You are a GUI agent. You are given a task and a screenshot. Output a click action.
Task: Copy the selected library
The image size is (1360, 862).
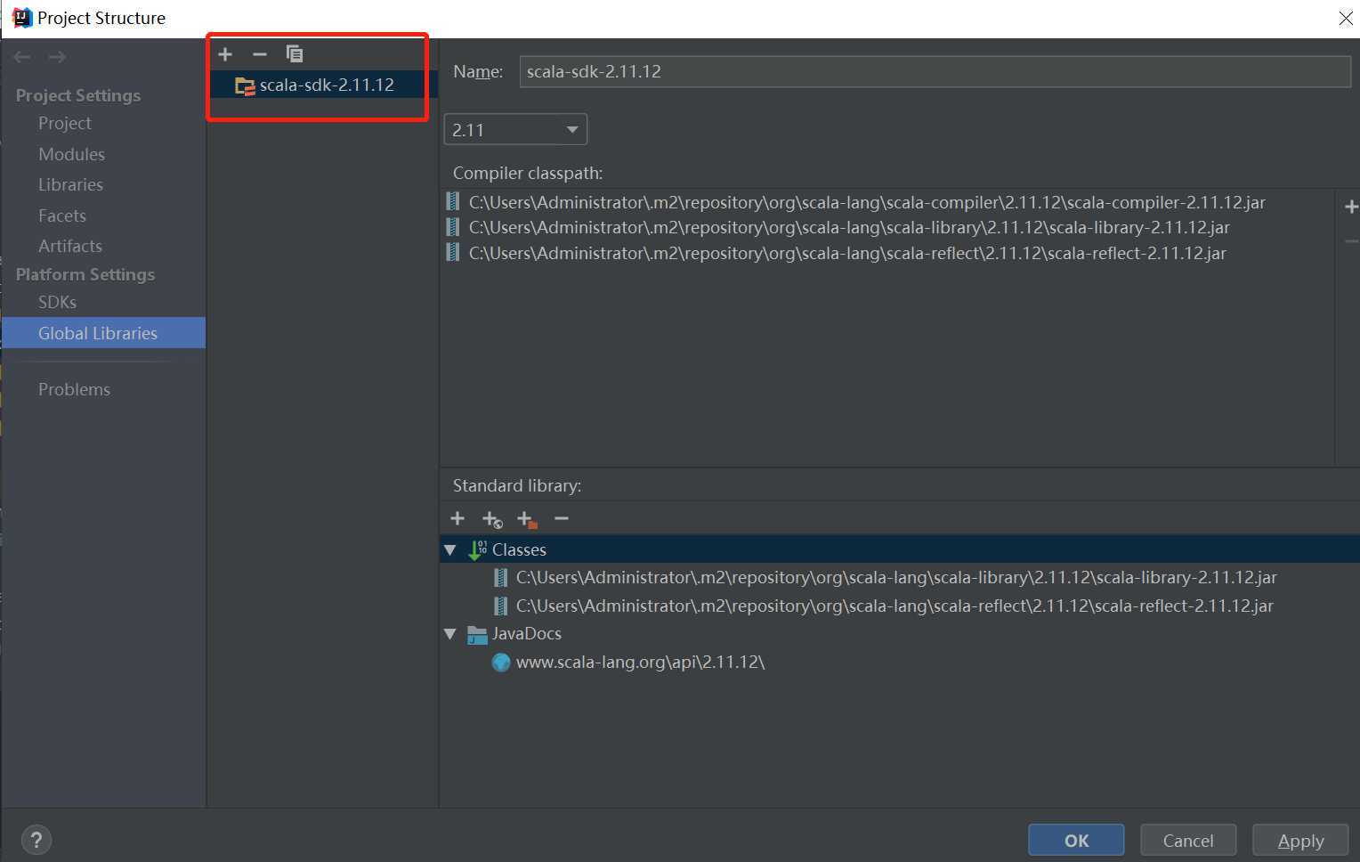click(295, 54)
